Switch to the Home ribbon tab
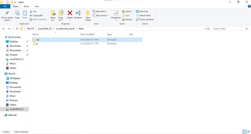Screen dimensions: 251x134 (x=16, y=7)
